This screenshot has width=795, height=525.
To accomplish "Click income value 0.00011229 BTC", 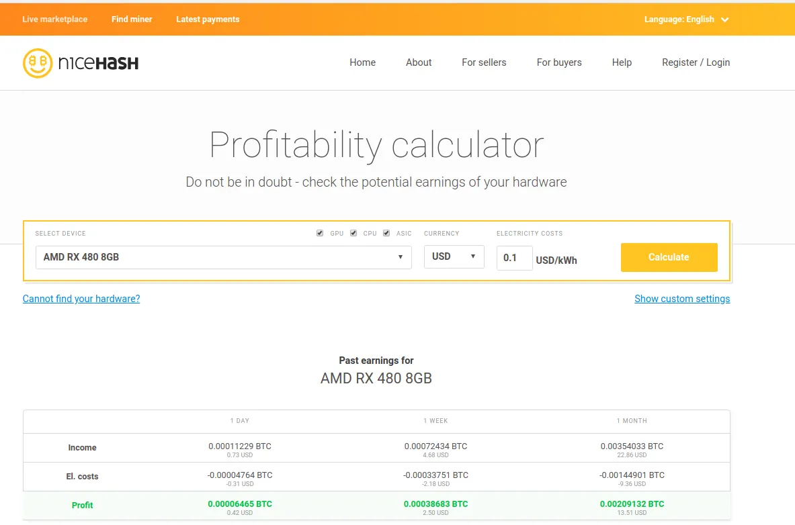I will click(240, 446).
